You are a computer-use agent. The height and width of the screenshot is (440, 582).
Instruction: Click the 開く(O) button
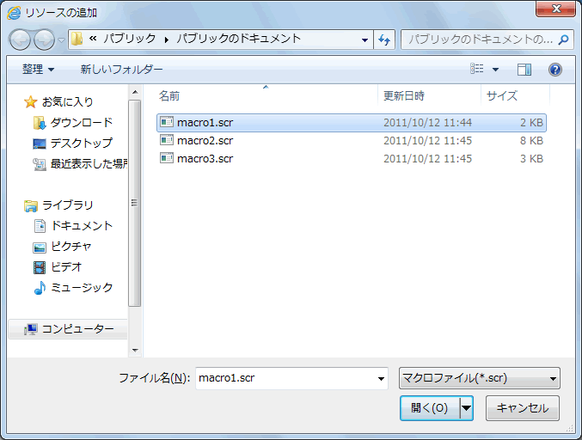(x=430, y=408)
